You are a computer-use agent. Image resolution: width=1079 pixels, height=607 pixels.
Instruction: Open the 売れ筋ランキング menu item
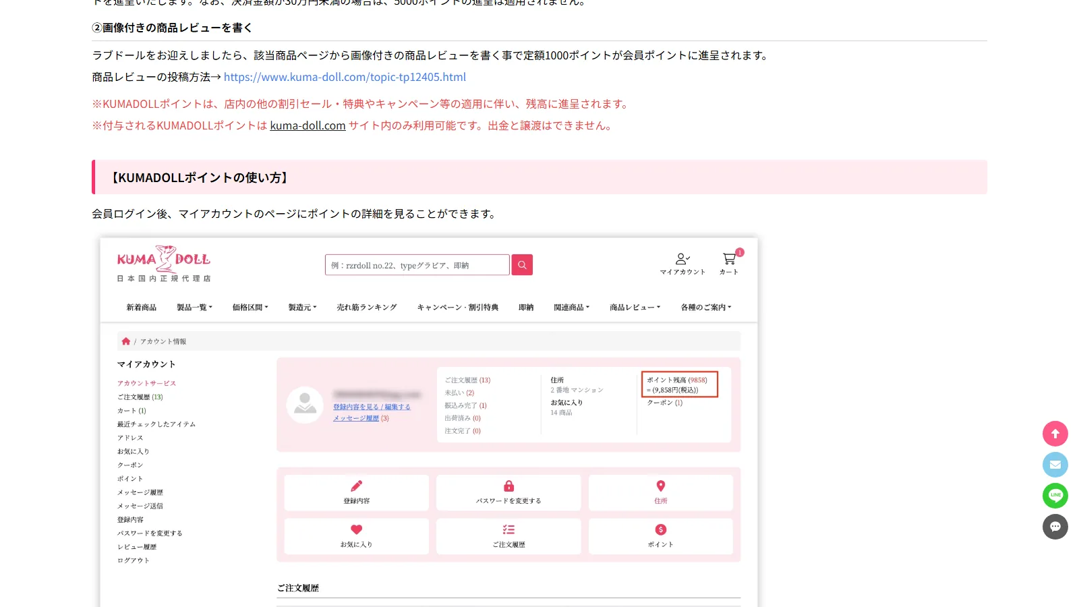367,308
